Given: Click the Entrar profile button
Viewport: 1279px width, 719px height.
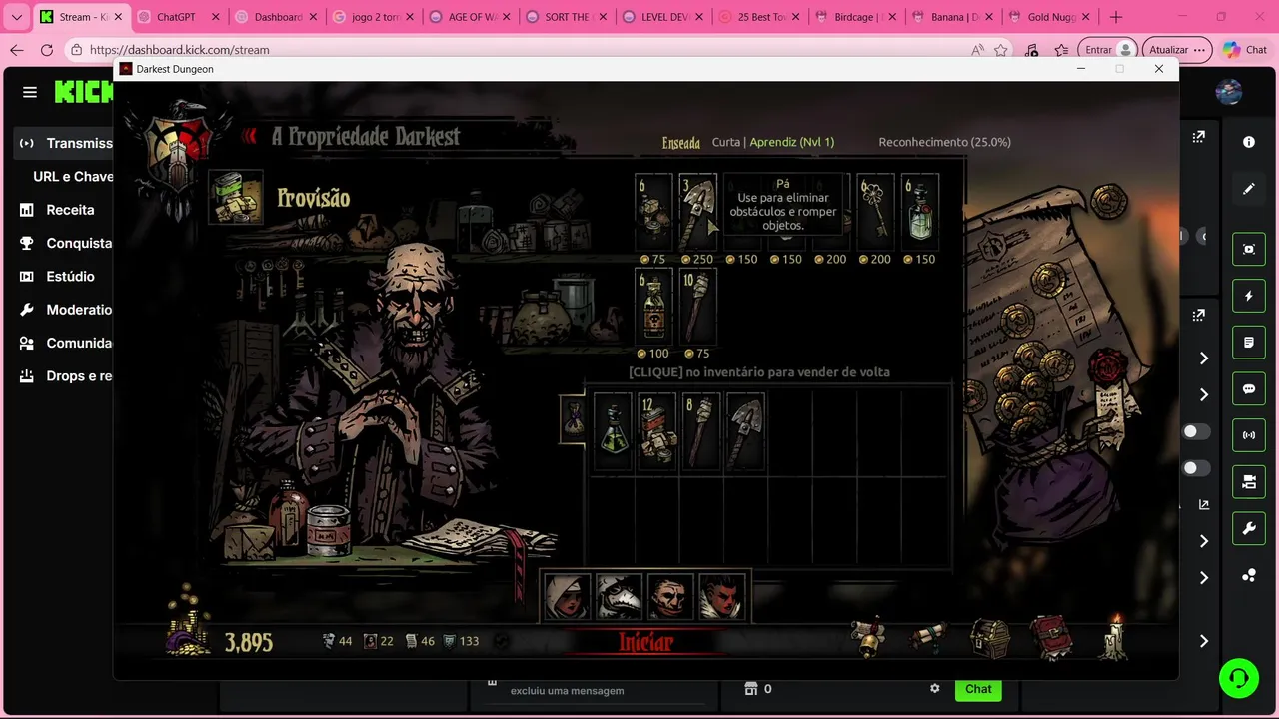Looking at the screenshot, I should coord(1108,50).
